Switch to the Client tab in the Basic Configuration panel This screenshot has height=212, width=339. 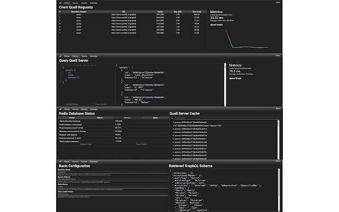click(67, 162)
